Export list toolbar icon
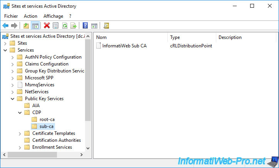Image resolution: width=279 pixels, height=168 pixels. tap(74, 26)
